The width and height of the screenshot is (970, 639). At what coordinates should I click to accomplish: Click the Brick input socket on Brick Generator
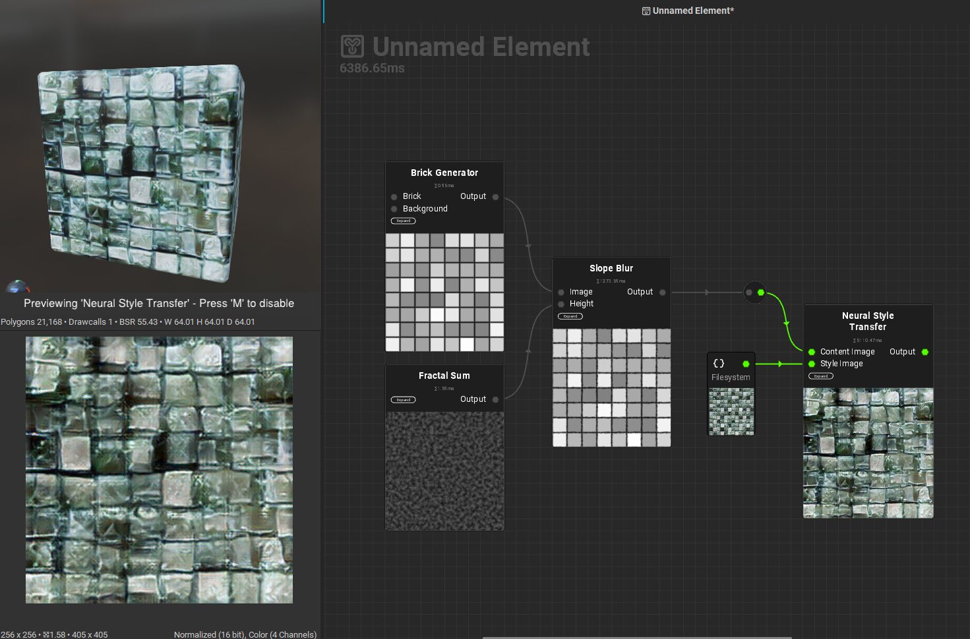point(394,196)
